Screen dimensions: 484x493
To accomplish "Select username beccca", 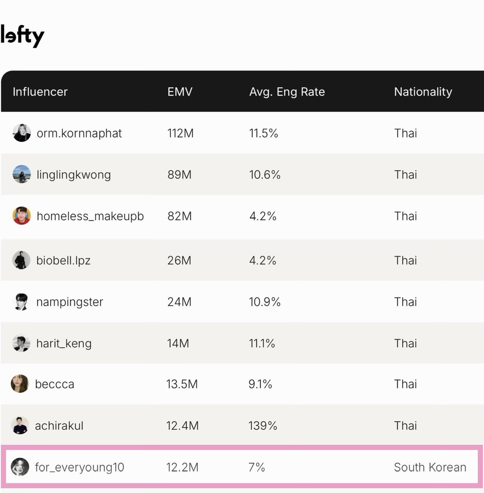I will click(55, 384).
